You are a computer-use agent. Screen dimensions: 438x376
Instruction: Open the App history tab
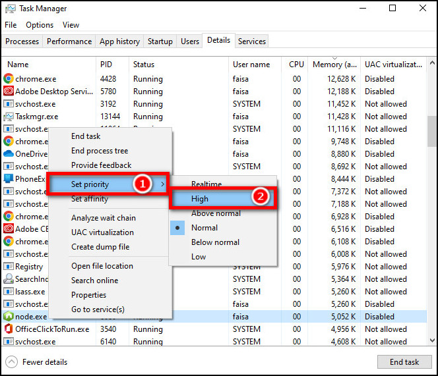pos(119,41)
